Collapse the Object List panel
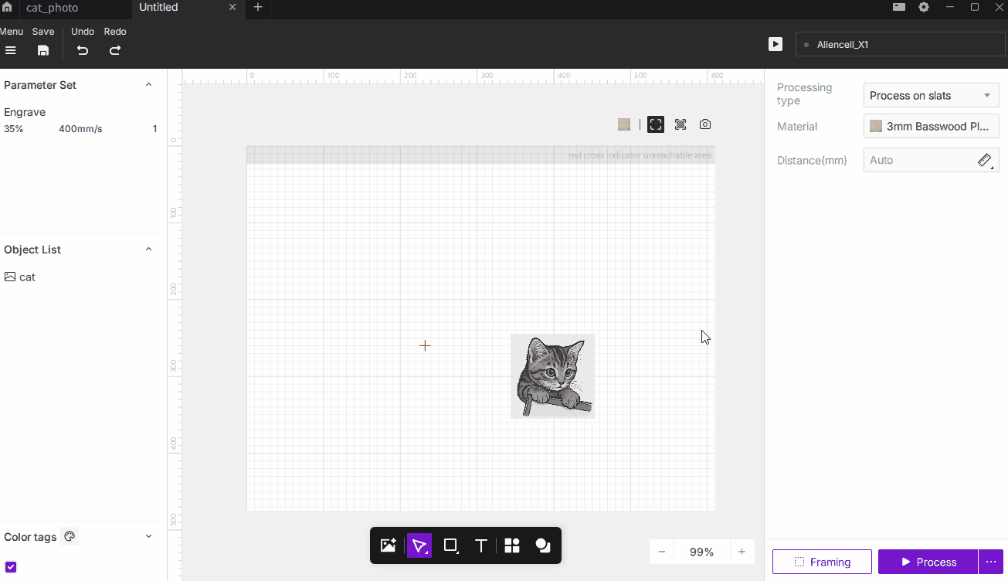This screenshot has height=581, width=1008. click(x=149, y=250)
